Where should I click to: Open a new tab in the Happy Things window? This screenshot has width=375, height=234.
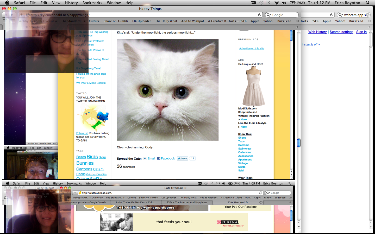click(297, 27)
